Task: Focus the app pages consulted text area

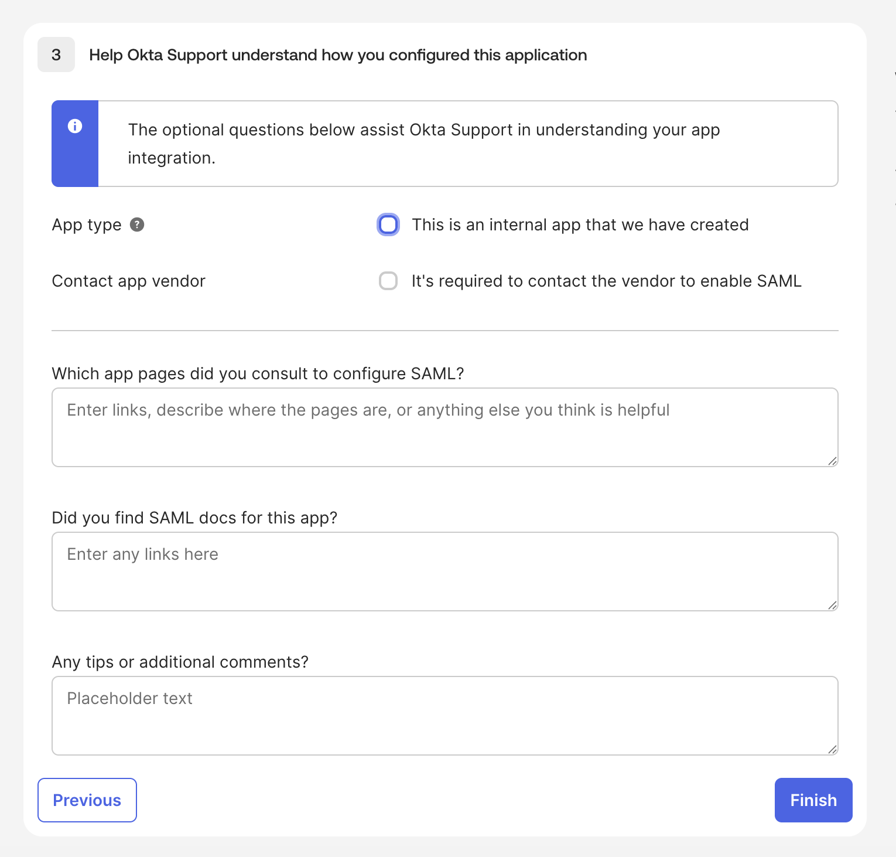Action: pos(445,427)
